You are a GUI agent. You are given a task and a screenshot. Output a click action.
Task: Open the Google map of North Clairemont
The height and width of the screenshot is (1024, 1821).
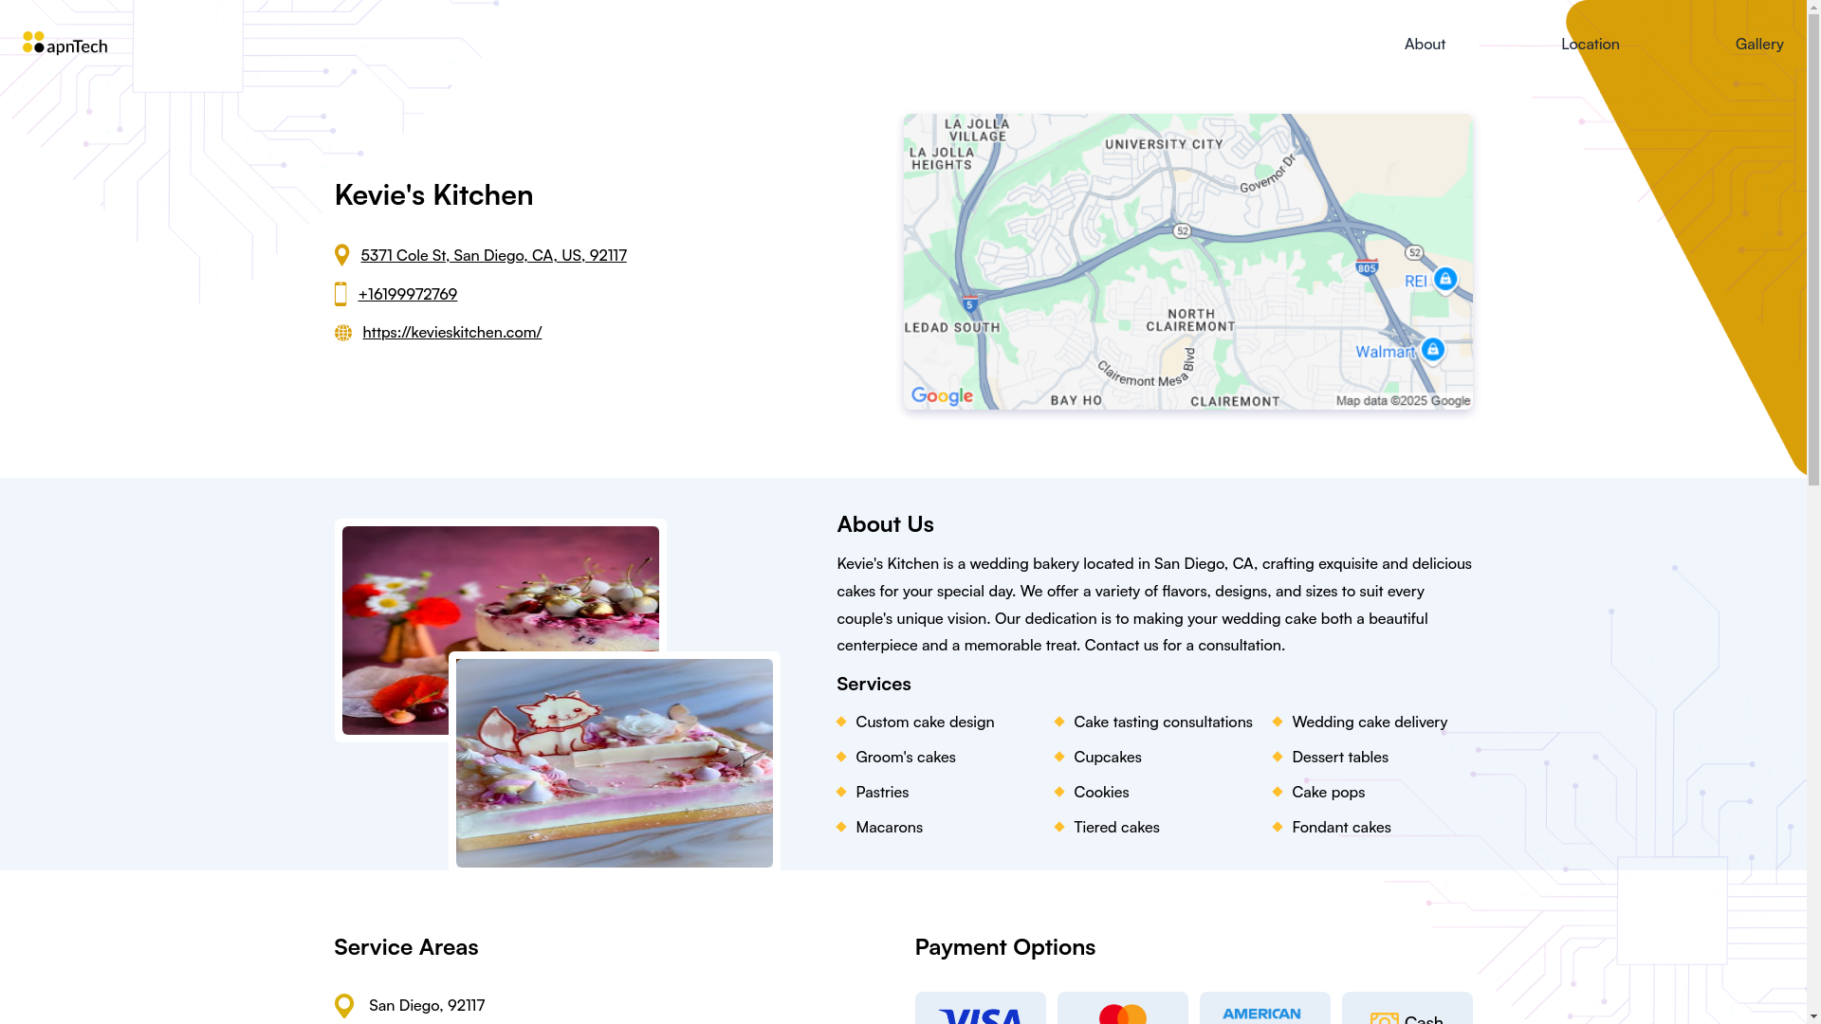coord(1187,262)
